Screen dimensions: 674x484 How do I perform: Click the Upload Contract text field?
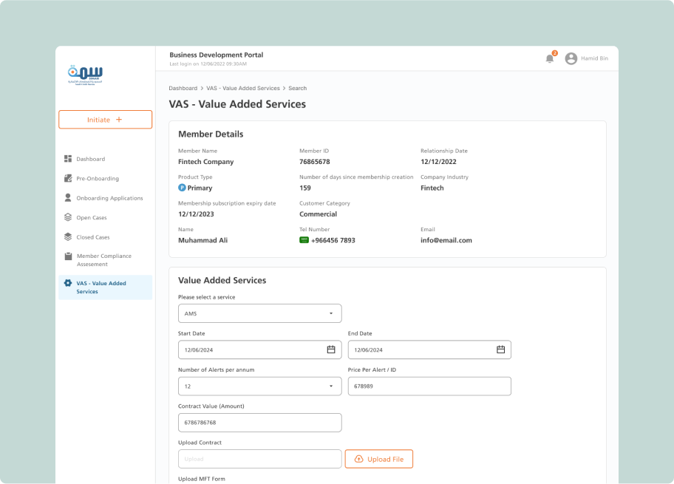[x=259, y=459]
